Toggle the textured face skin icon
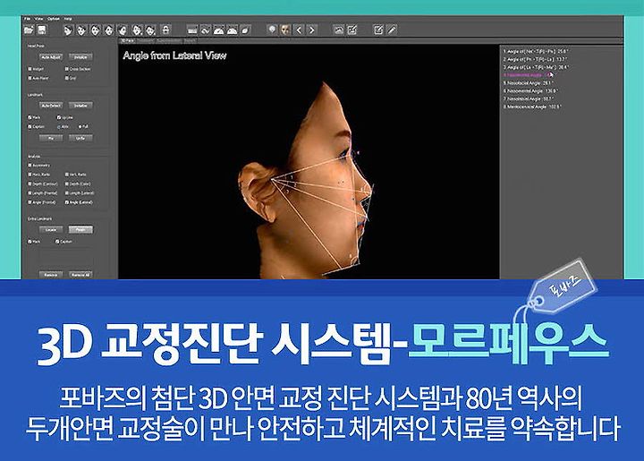The height and width of the screenshot is (461, 644). pyautogui.click(x=285, y=30)
